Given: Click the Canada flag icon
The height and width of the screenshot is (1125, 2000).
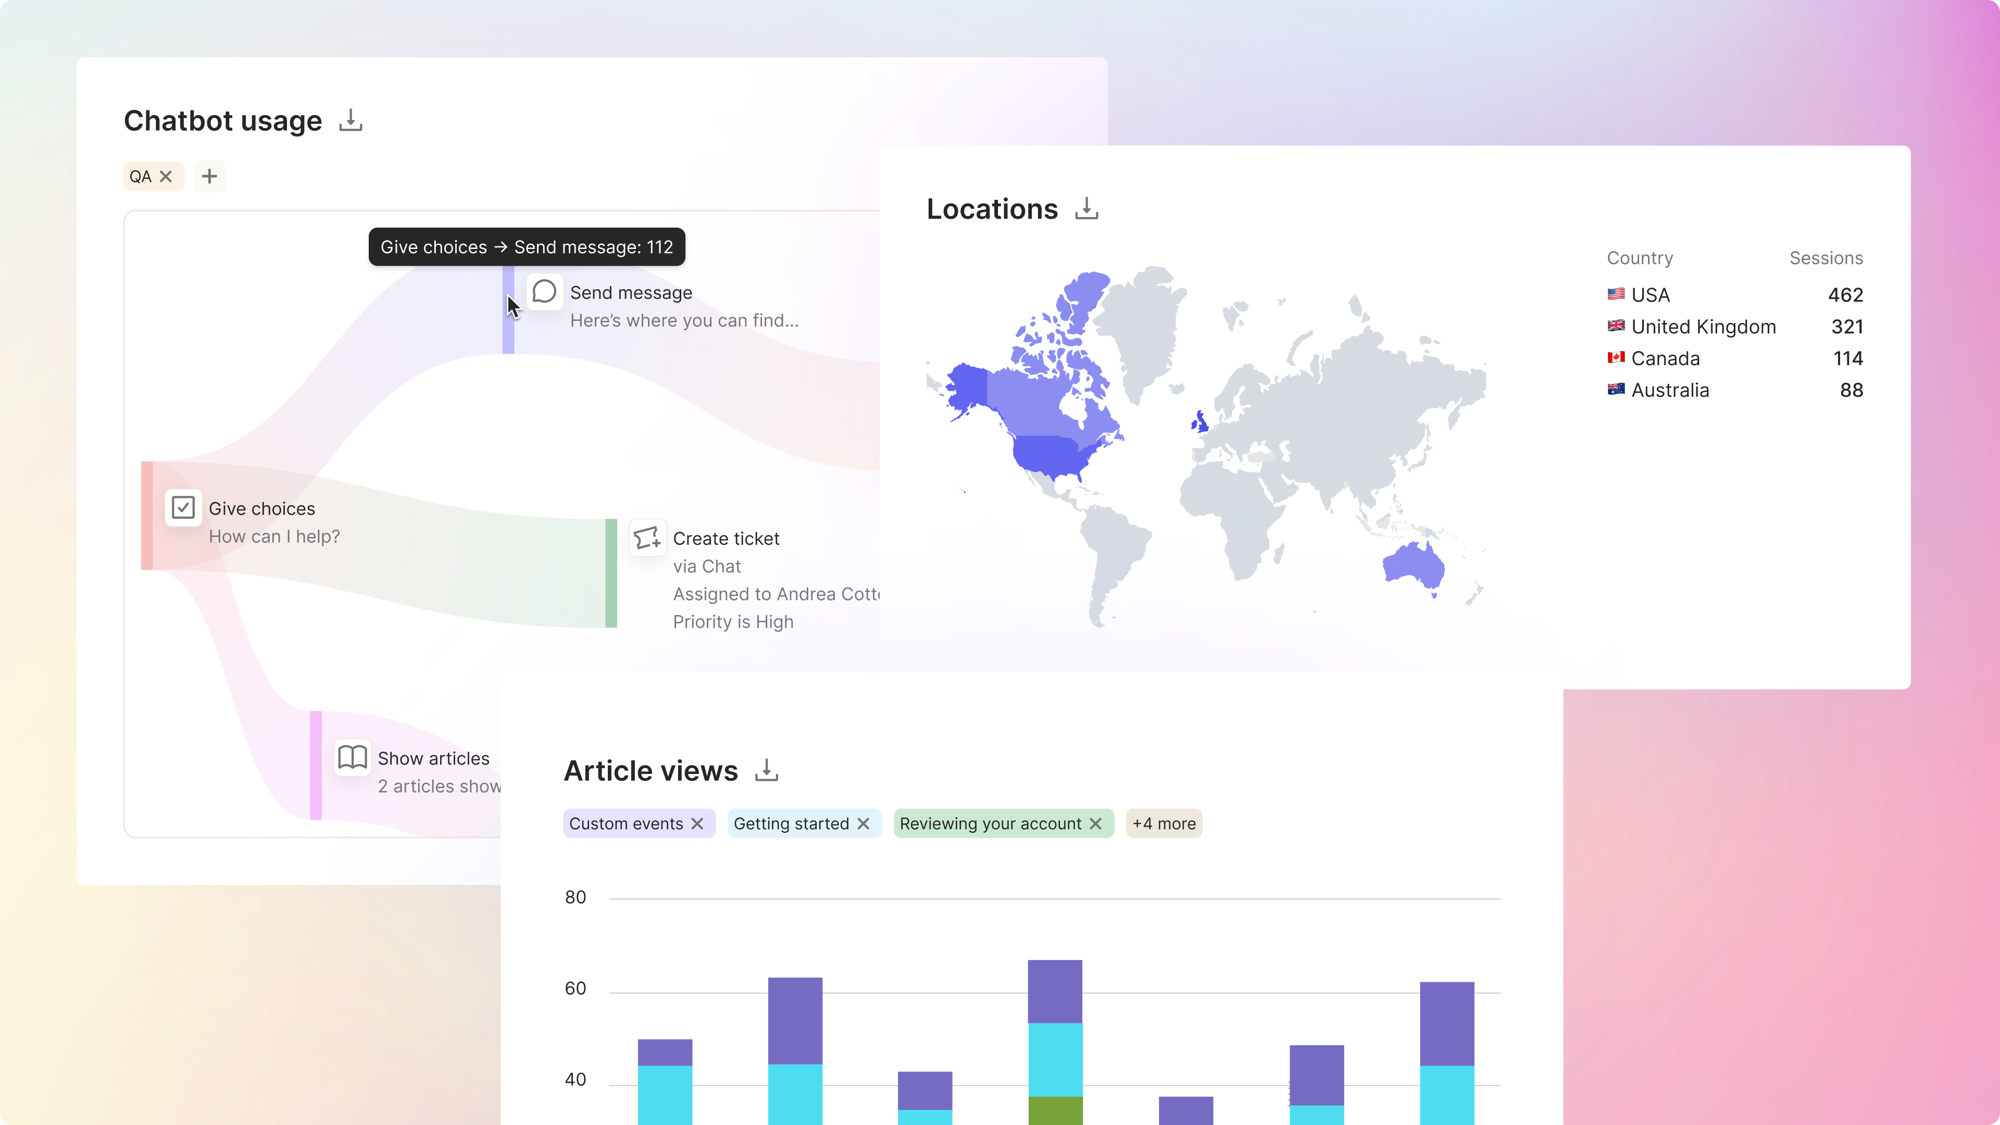Looking at the screenshot, I should (x=1616, y=357).
